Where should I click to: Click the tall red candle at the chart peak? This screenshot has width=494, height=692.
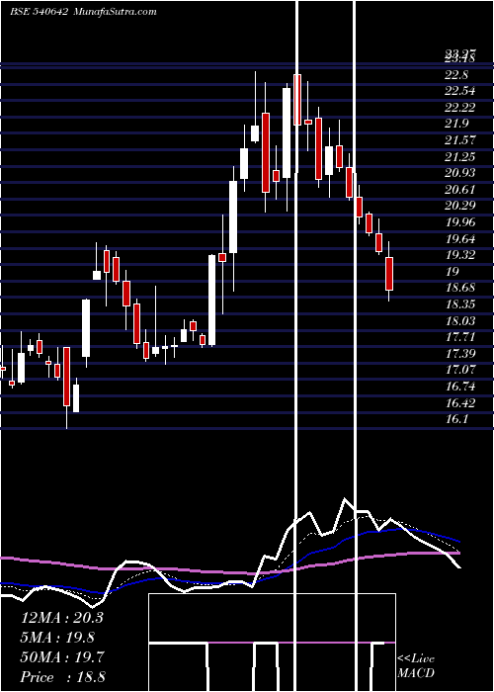click(x=297, y=100)
